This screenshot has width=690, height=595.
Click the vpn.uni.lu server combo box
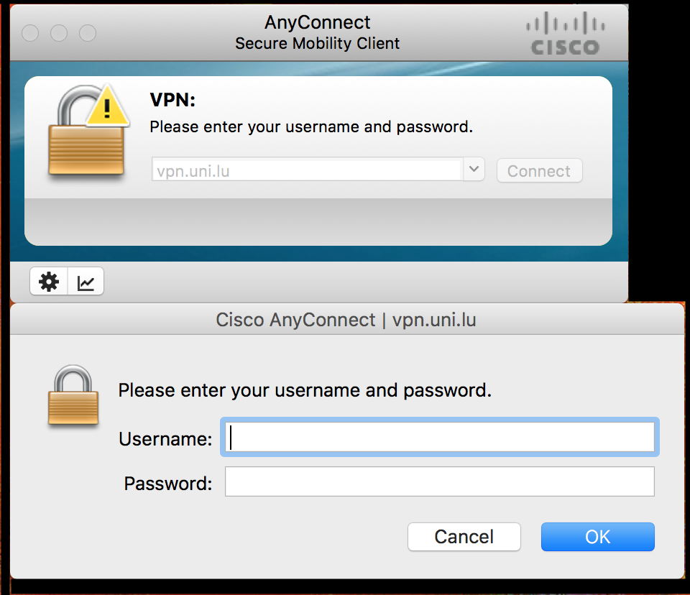pyautogui.click(x=306, y=171)
